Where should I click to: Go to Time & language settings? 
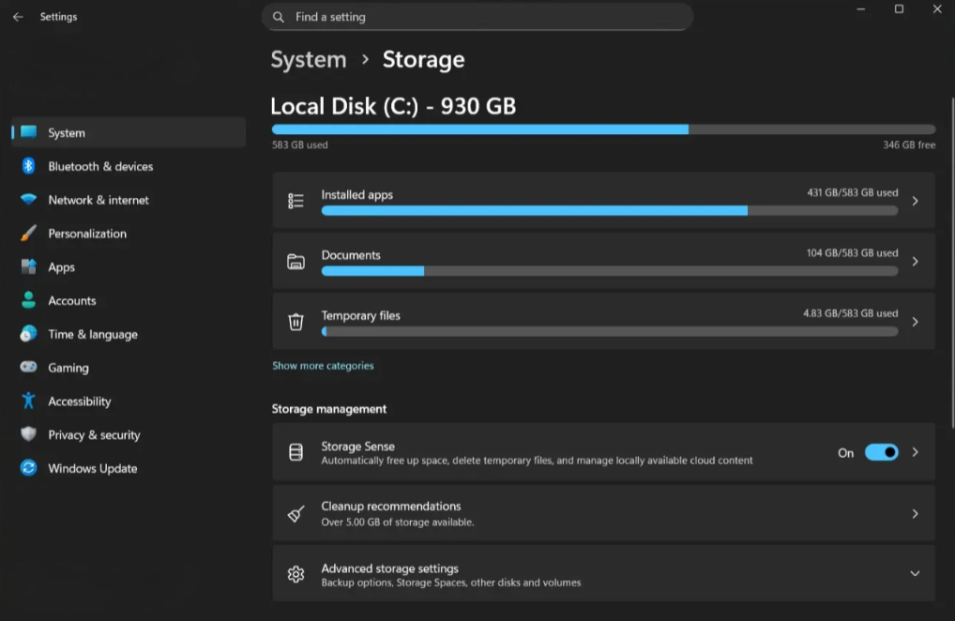(129, 334)
